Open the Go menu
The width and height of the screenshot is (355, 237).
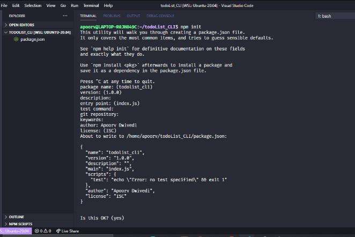point(63,6)
